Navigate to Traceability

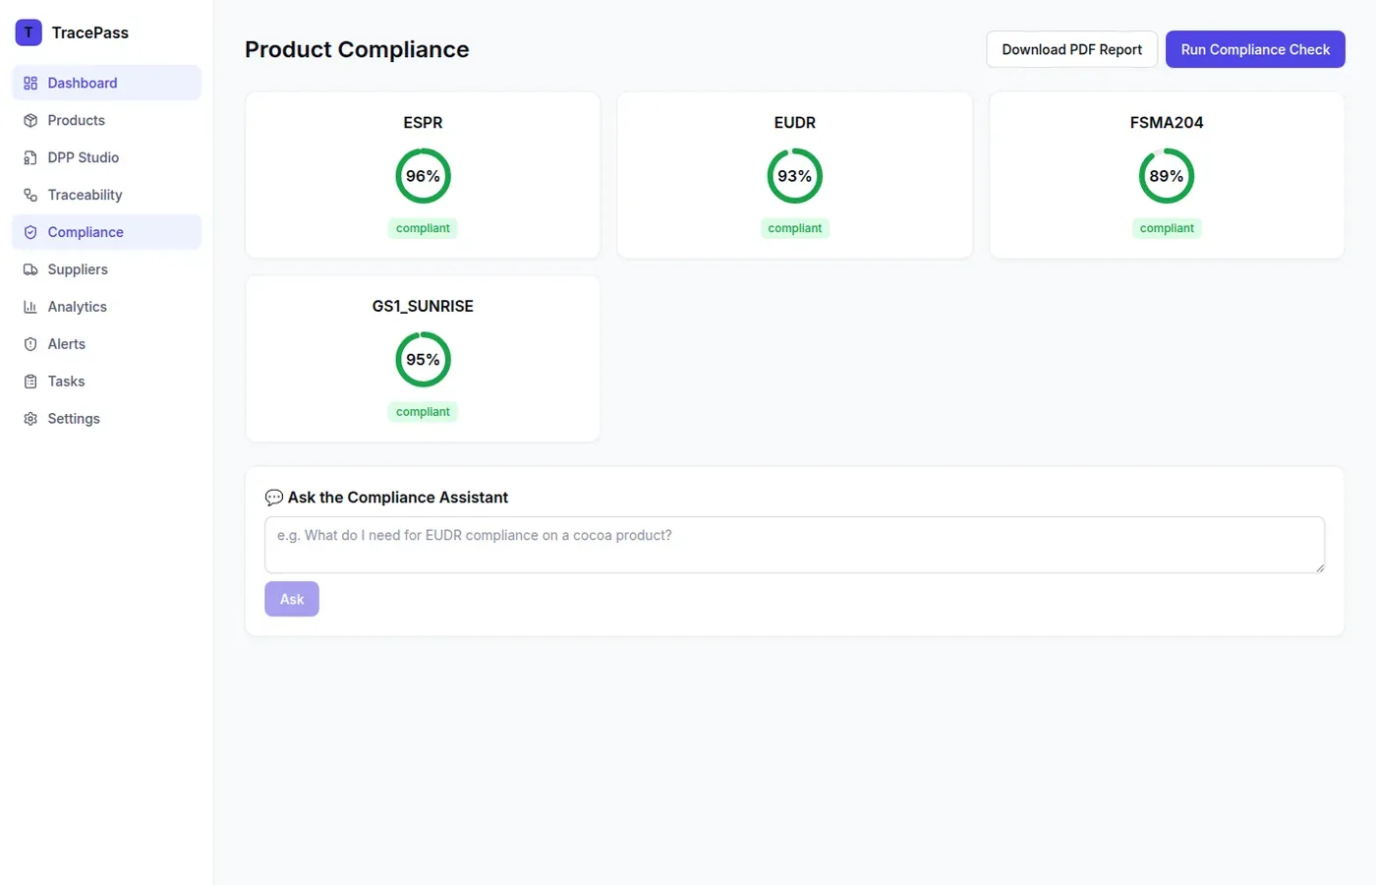point(106,196)
